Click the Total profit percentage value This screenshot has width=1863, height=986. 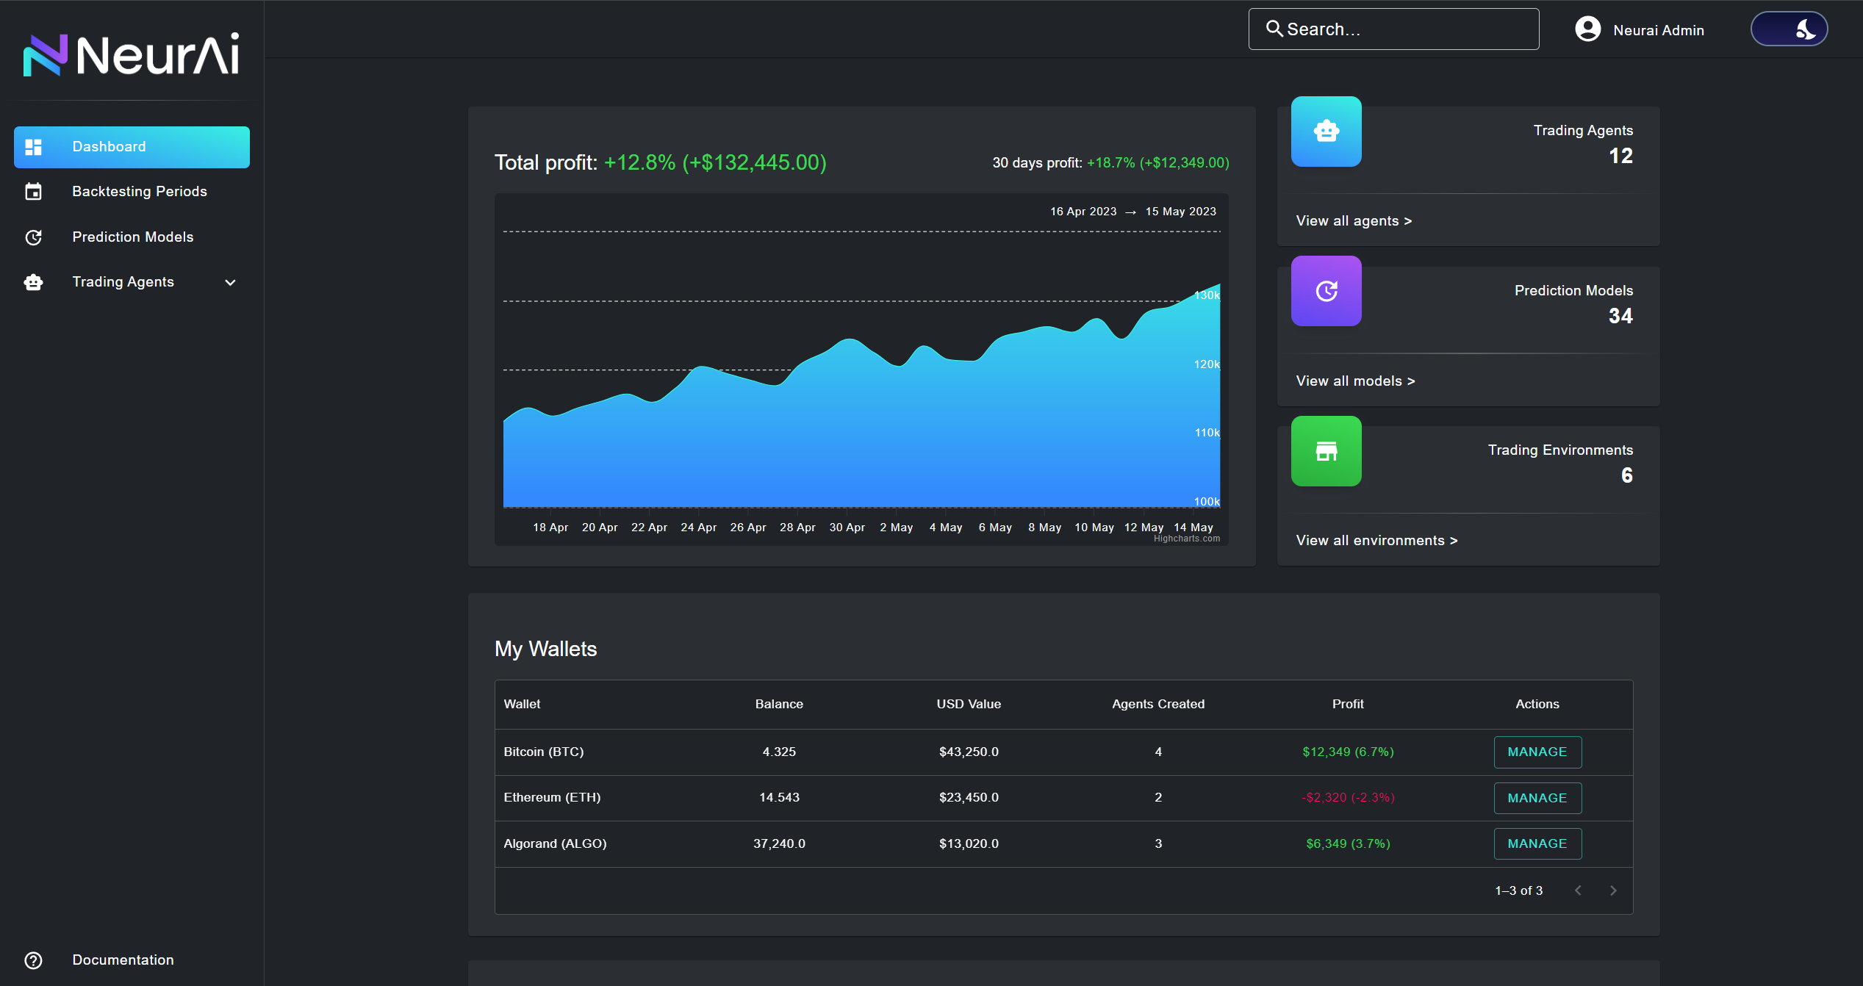[x=715, y=162]
